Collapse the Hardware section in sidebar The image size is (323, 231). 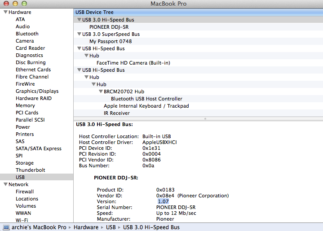click(x=5, y=12)
